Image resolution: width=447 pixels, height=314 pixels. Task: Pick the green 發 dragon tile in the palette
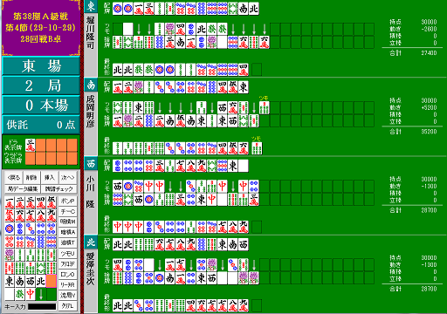click(20, 294)
